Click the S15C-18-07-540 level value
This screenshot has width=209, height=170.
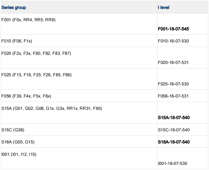tap(174, 130)
